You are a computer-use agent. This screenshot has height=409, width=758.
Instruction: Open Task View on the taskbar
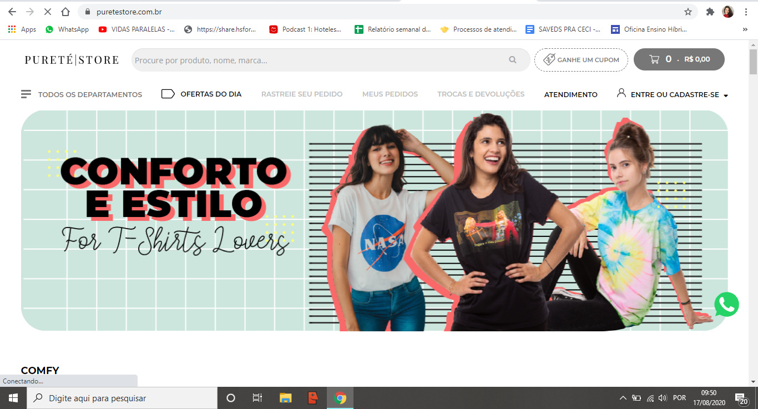pyautogui.click(x=257, y=398)
